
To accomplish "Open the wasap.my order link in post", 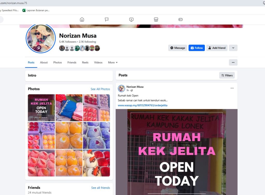I will coord(143,105).
